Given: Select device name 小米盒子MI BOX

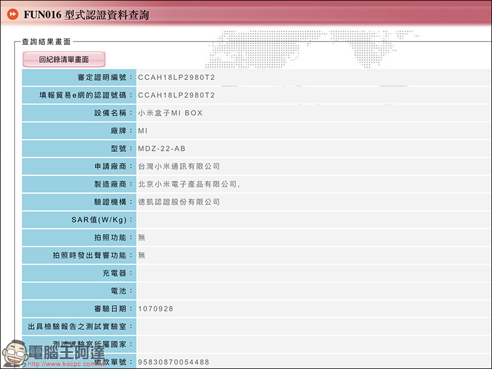Looking at the screenshot, I should (170, 113).
